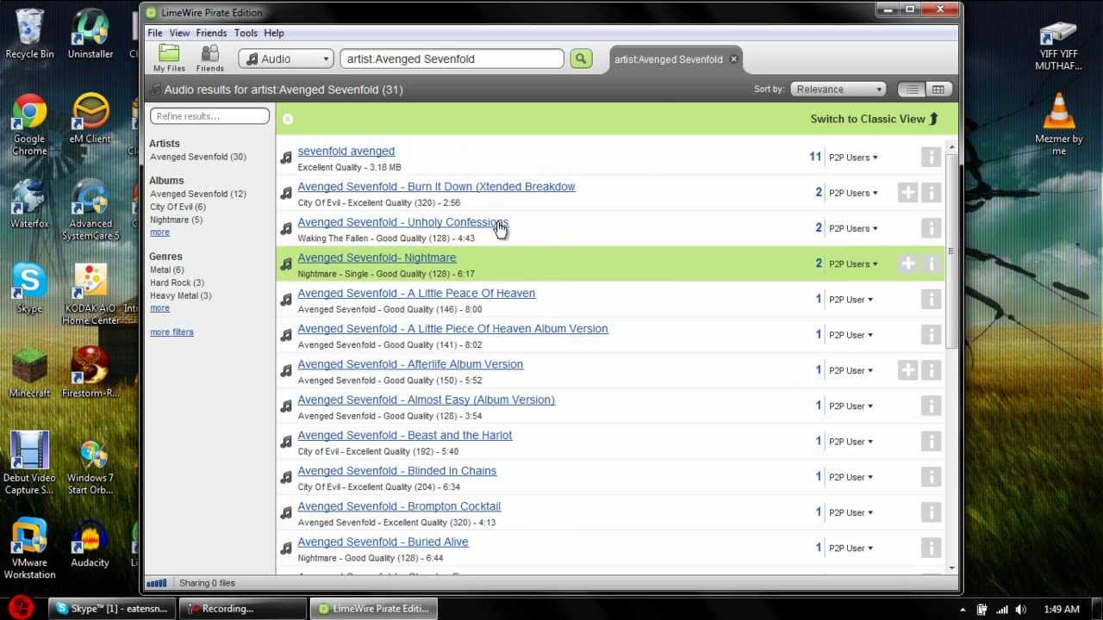
Task: Filter by album City Of Evil (6)
Action: (x=178, y=207)
